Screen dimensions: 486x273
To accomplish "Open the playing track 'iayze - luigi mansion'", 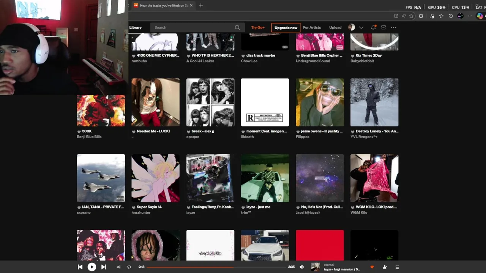I will [342, 269].
